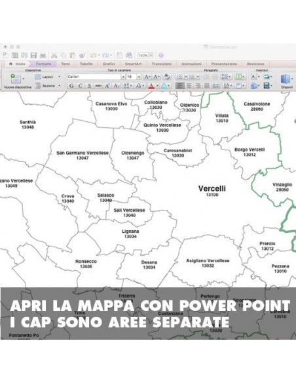The height and width of the screenshot is (383, 296).
Task: Toggle superscript formatting
Action: 107,86
